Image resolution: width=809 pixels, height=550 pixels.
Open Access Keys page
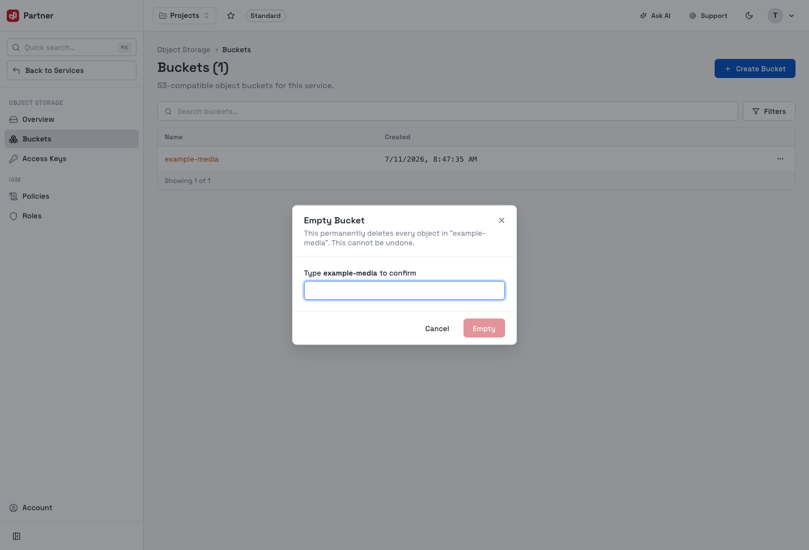point(71,159)
